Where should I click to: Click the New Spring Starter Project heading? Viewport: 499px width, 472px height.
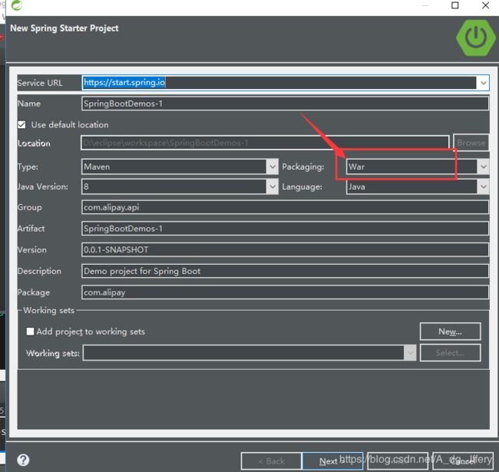click(64, 28)
